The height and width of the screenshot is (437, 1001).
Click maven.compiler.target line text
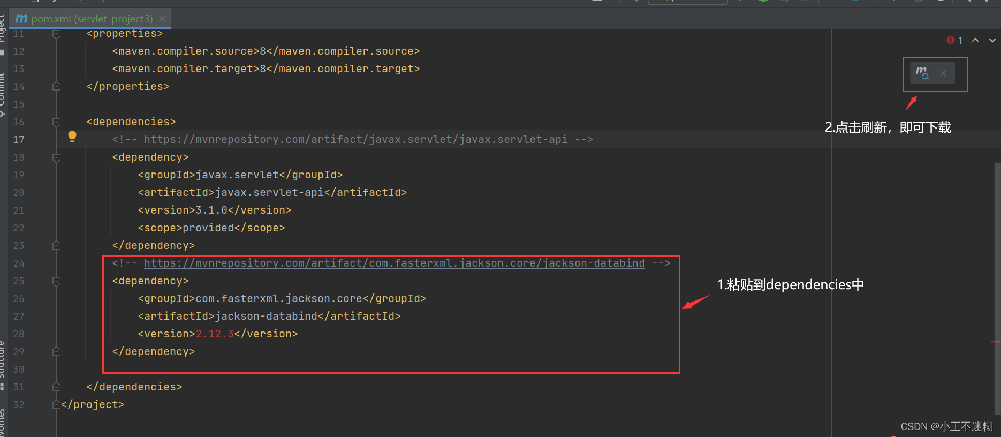tap(266, 69)
